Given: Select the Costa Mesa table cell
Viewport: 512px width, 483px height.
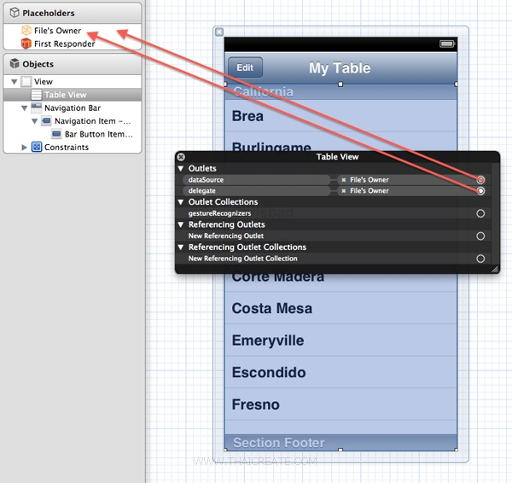Looking at the screenshot, I should [340, 308].
